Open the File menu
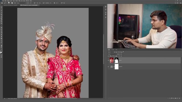This screenshot has height=102, width=182. click(x=3, y=1)
